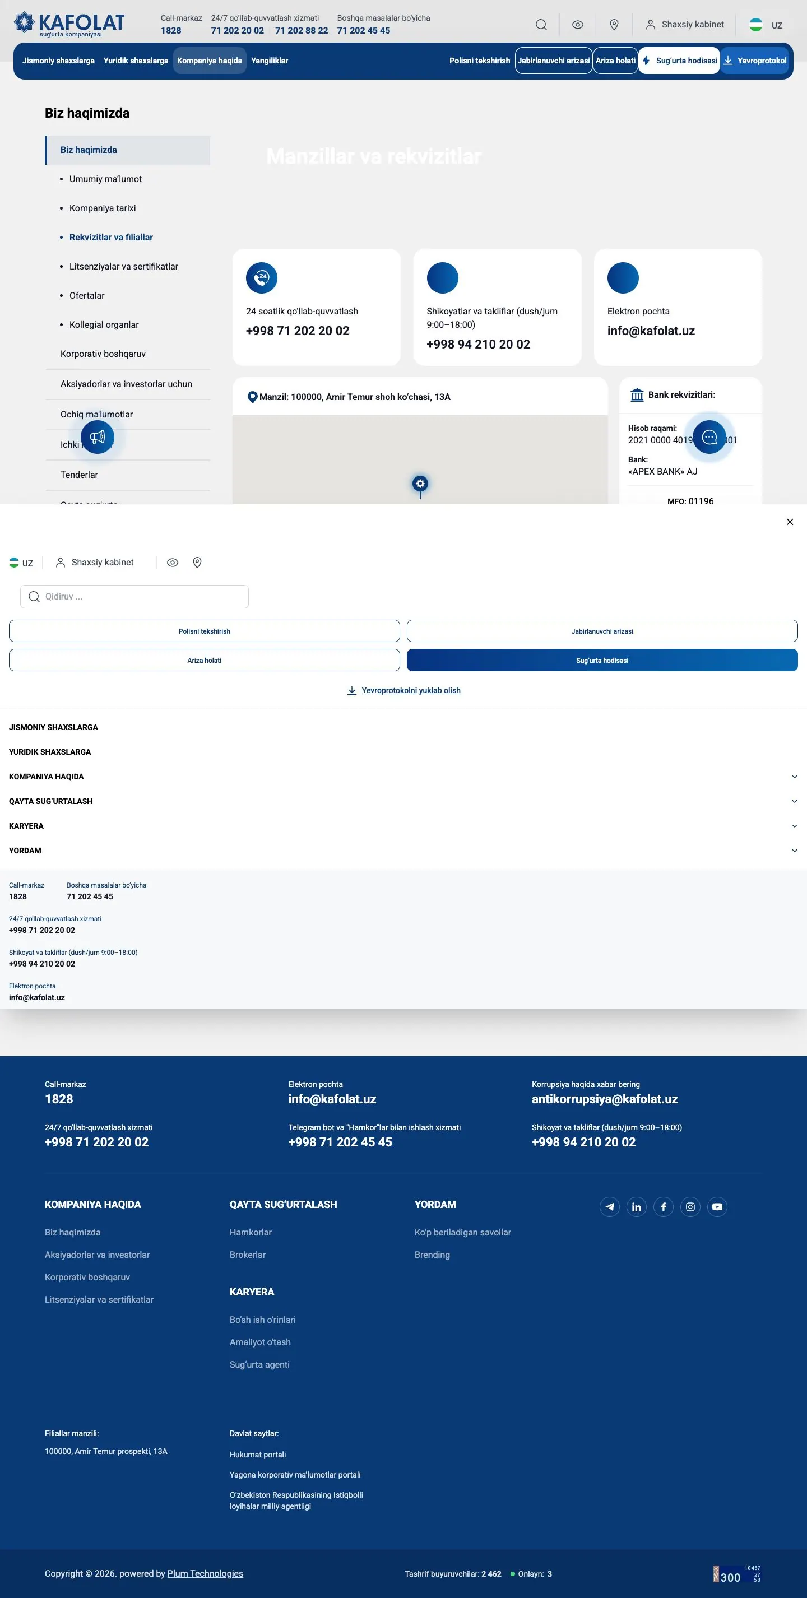Open the LinkedIn social icon in footer

click(x=637, y=1206)
